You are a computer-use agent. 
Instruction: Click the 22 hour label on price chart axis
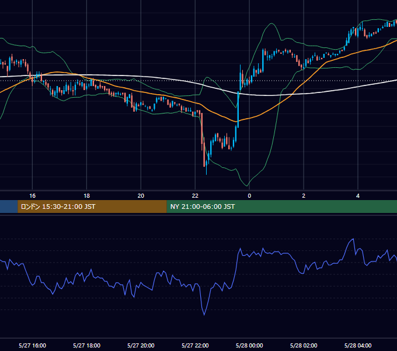[195, 196]
